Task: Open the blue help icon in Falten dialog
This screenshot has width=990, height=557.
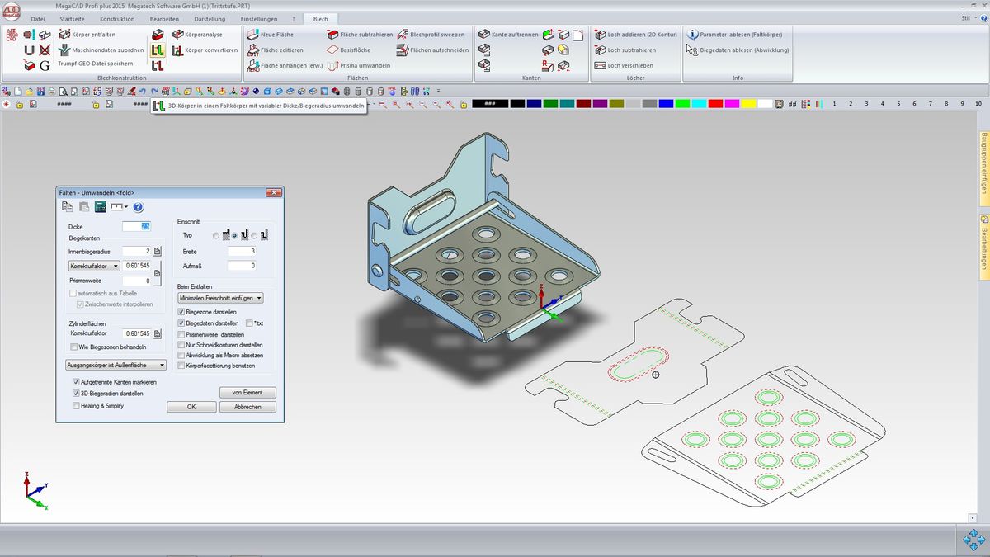Action: 138,207
